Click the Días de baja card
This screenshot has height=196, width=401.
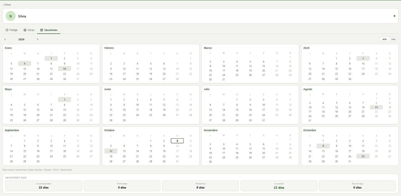(x=357, y=186)
